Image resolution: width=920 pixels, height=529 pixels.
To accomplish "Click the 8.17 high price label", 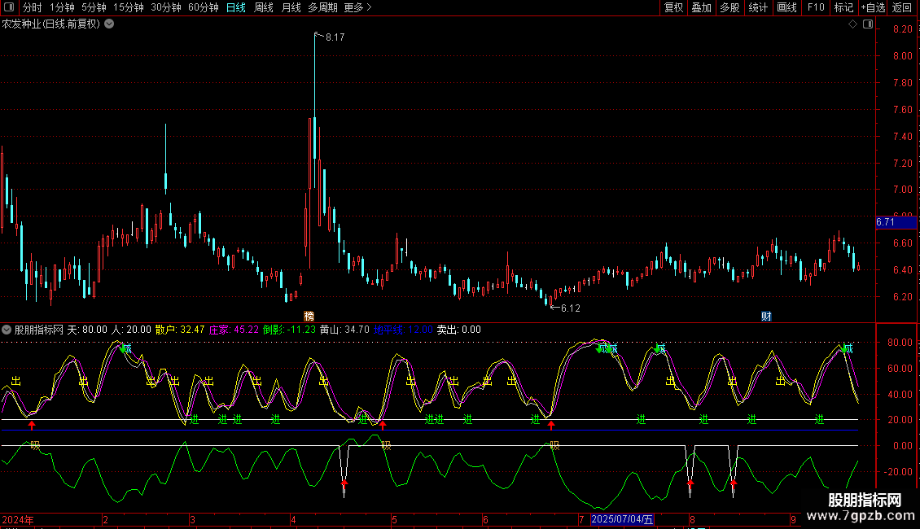I will pos(335,37).
